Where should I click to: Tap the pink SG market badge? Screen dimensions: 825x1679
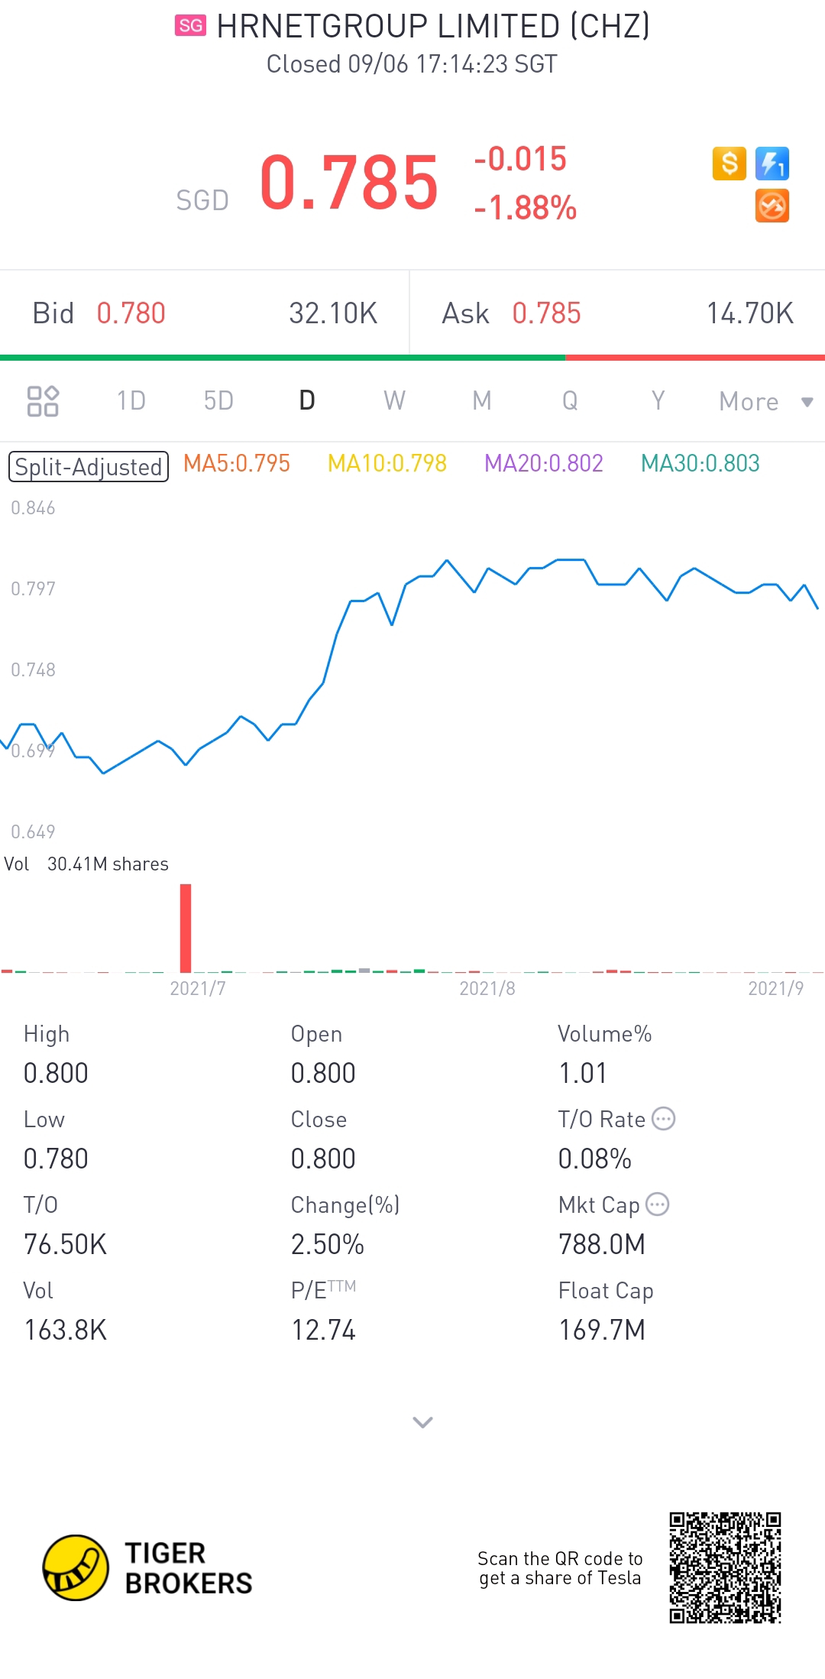coord(190,26)
